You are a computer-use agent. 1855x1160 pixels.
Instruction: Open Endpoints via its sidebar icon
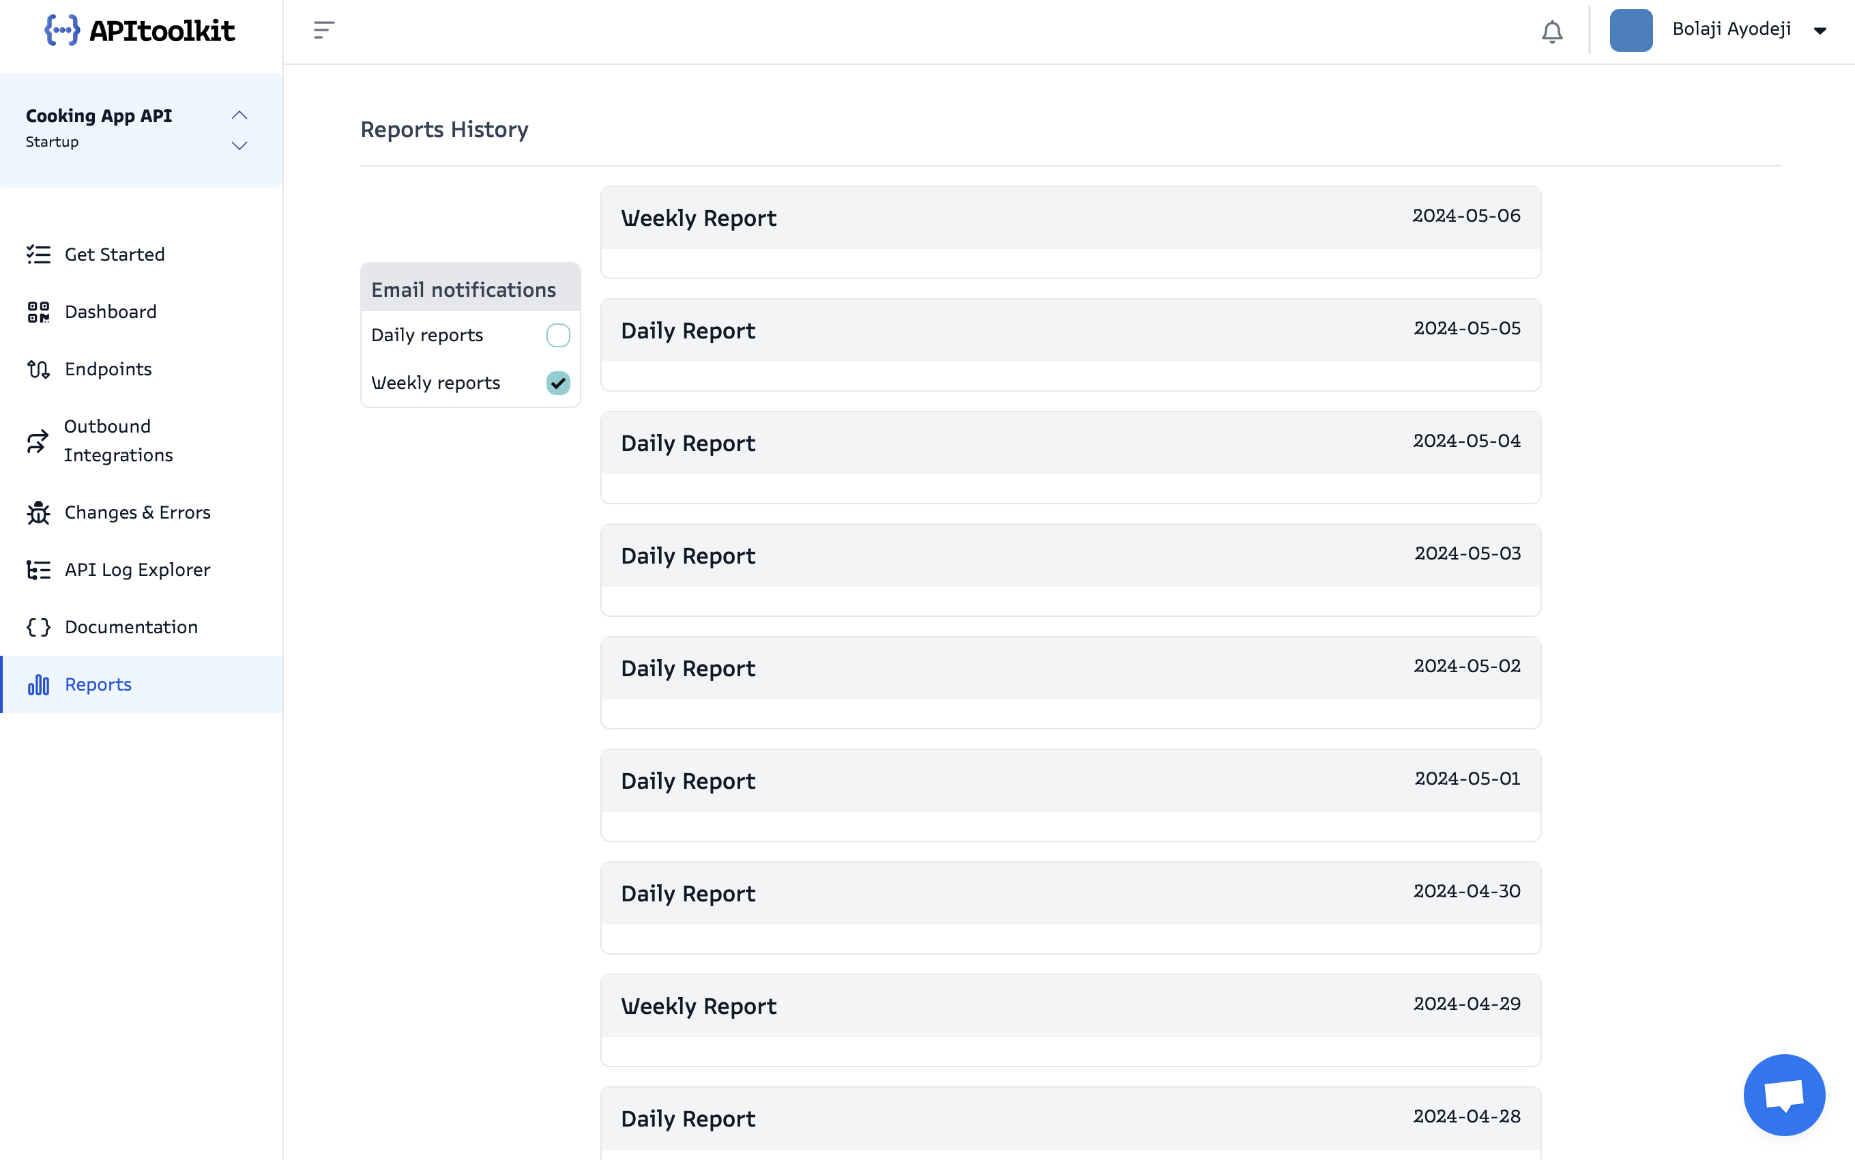point(38,369)
